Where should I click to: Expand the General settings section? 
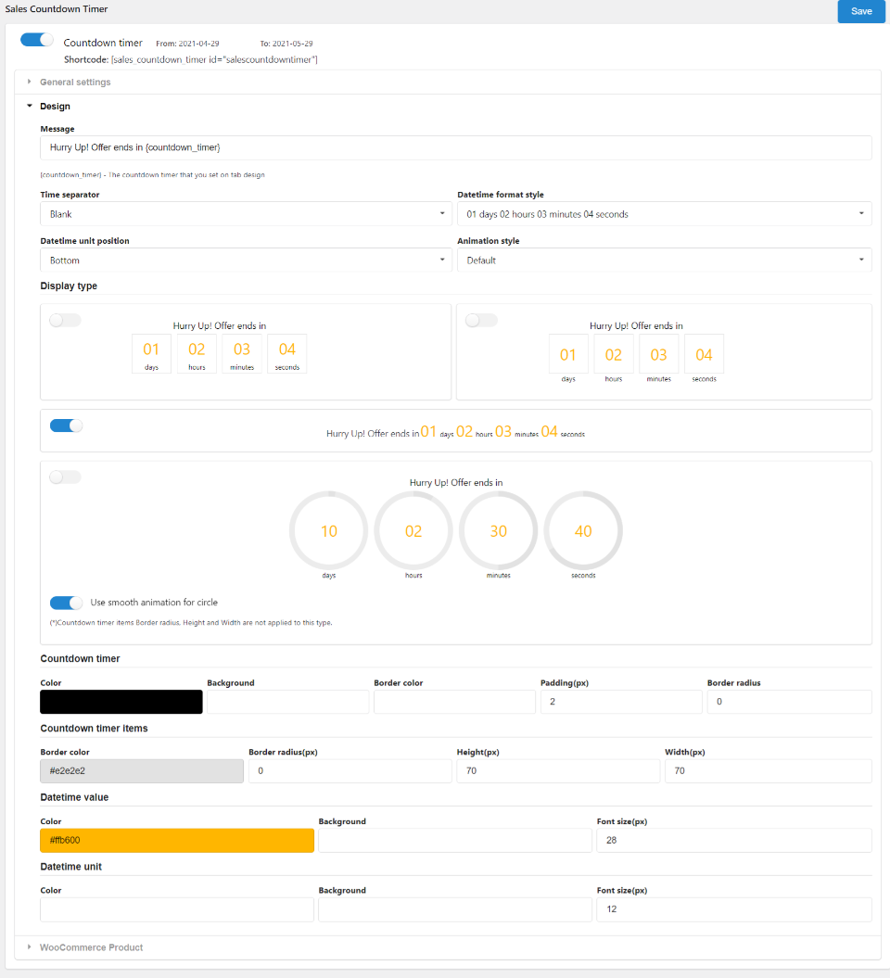[x=75, y=83]
